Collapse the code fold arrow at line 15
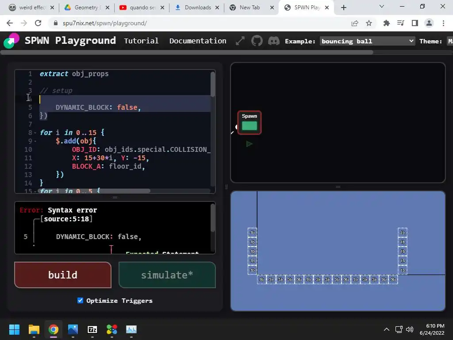Viewport: 453px width, 340px height. [x=35, y=191]
